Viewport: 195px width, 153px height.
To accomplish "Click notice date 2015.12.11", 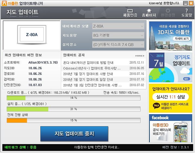I will [x=137, y=62].
